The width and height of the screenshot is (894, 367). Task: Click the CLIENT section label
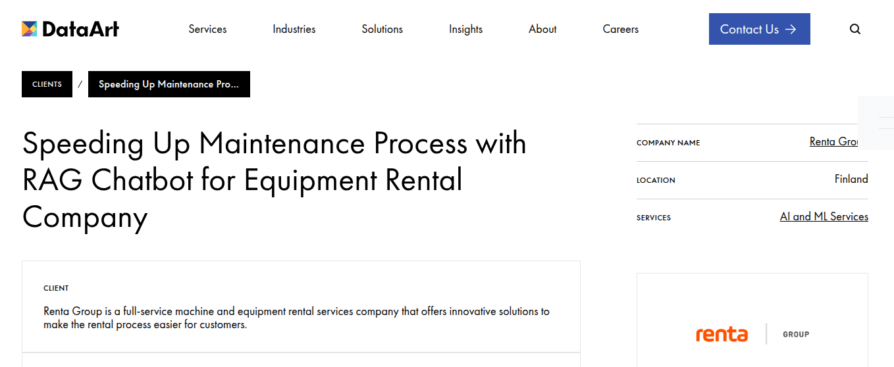pyautogui.click(x=56, y=288)
